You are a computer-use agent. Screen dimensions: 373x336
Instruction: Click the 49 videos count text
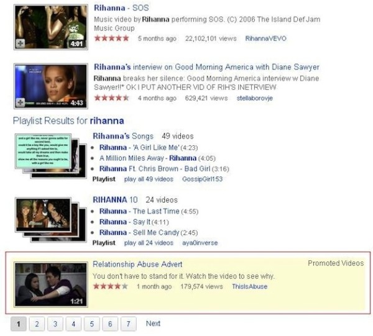tap(178, 136)
